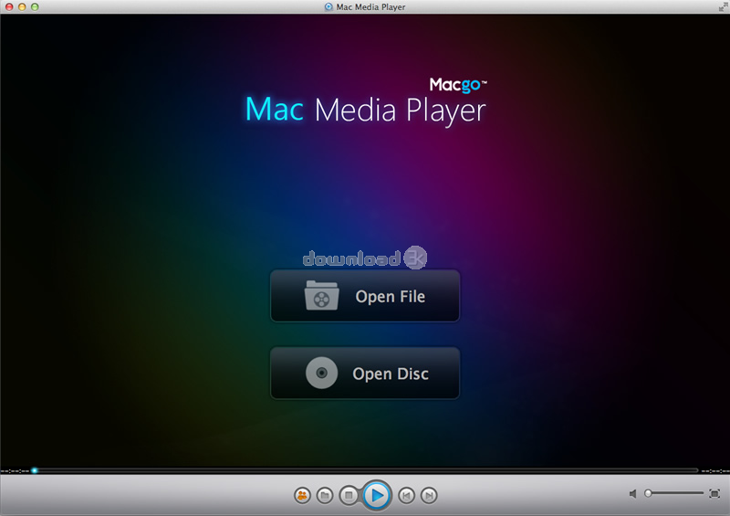The height and width of the screenshot is (516, 730).
Task: Click the volume slider track
Action: click(x=675, y=492)
